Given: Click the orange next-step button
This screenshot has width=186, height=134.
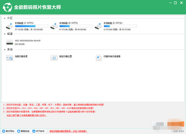Looking at the screenshot, I should pyautogui.click(x=176, y=124).
